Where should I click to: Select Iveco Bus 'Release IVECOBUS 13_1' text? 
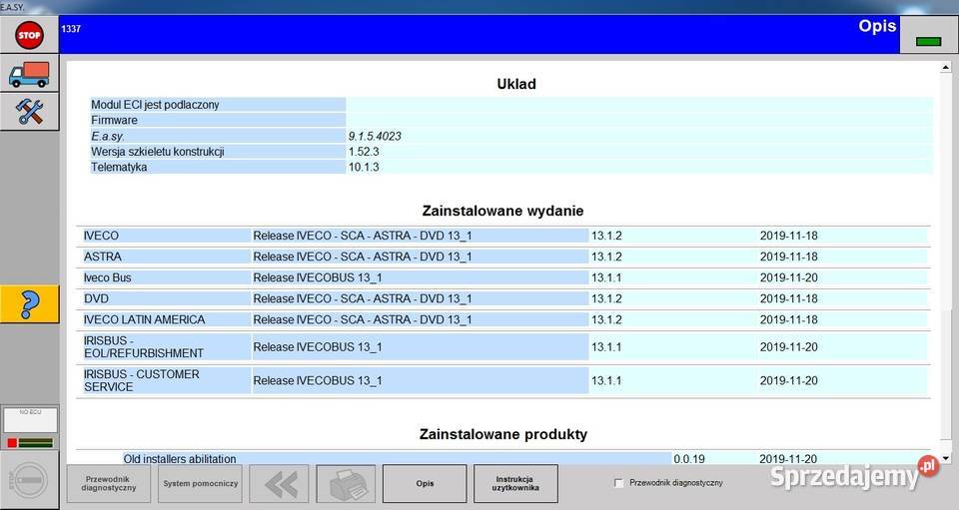point(318,277)
